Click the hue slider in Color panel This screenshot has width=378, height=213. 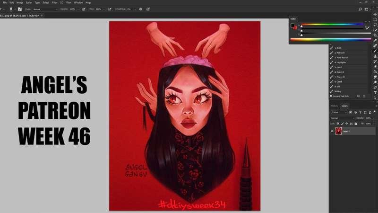tap(332, 24)
